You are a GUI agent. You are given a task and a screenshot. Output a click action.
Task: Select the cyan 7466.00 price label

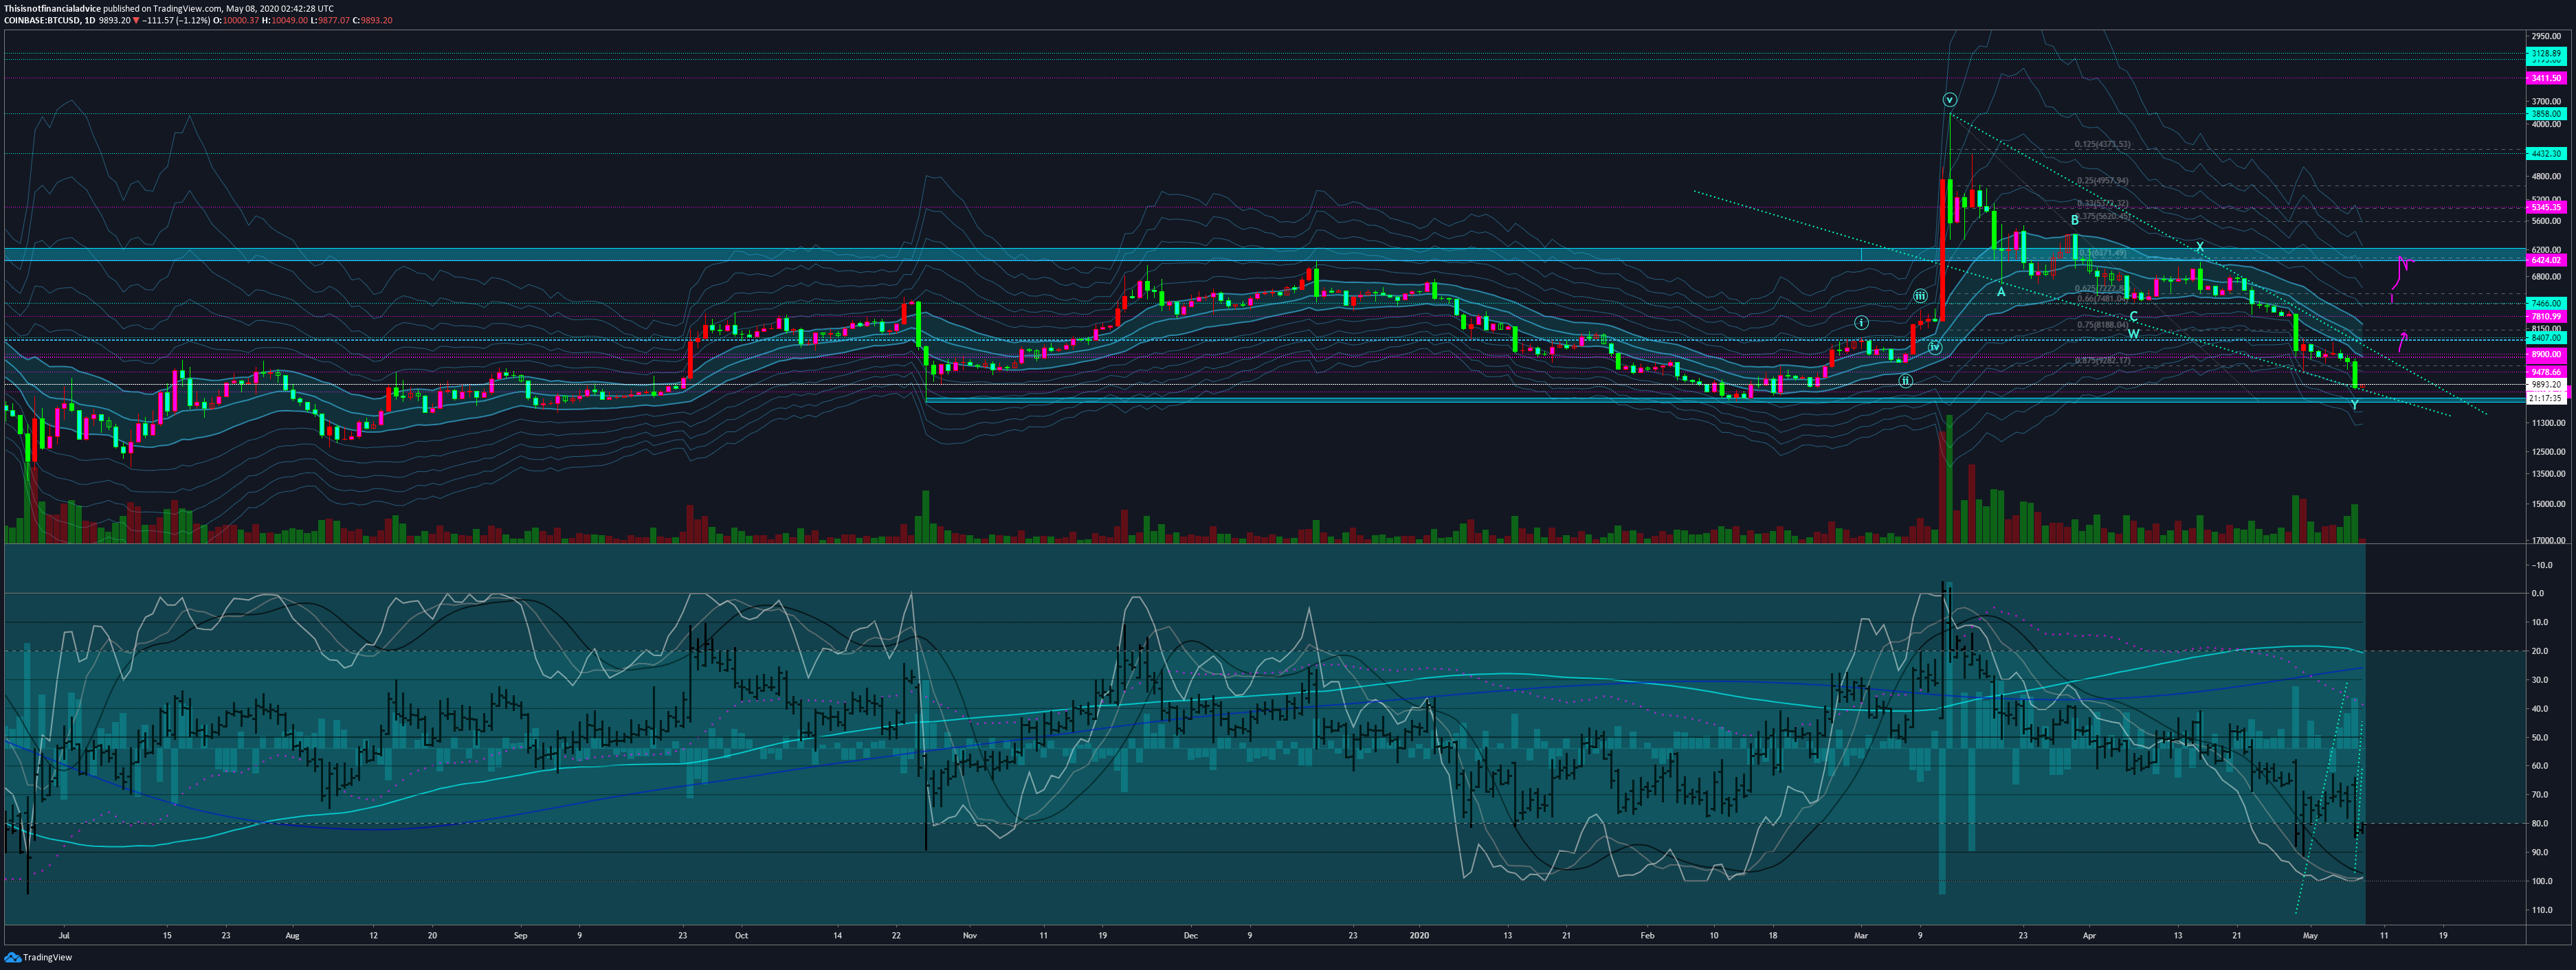(x=2545, y=303)
